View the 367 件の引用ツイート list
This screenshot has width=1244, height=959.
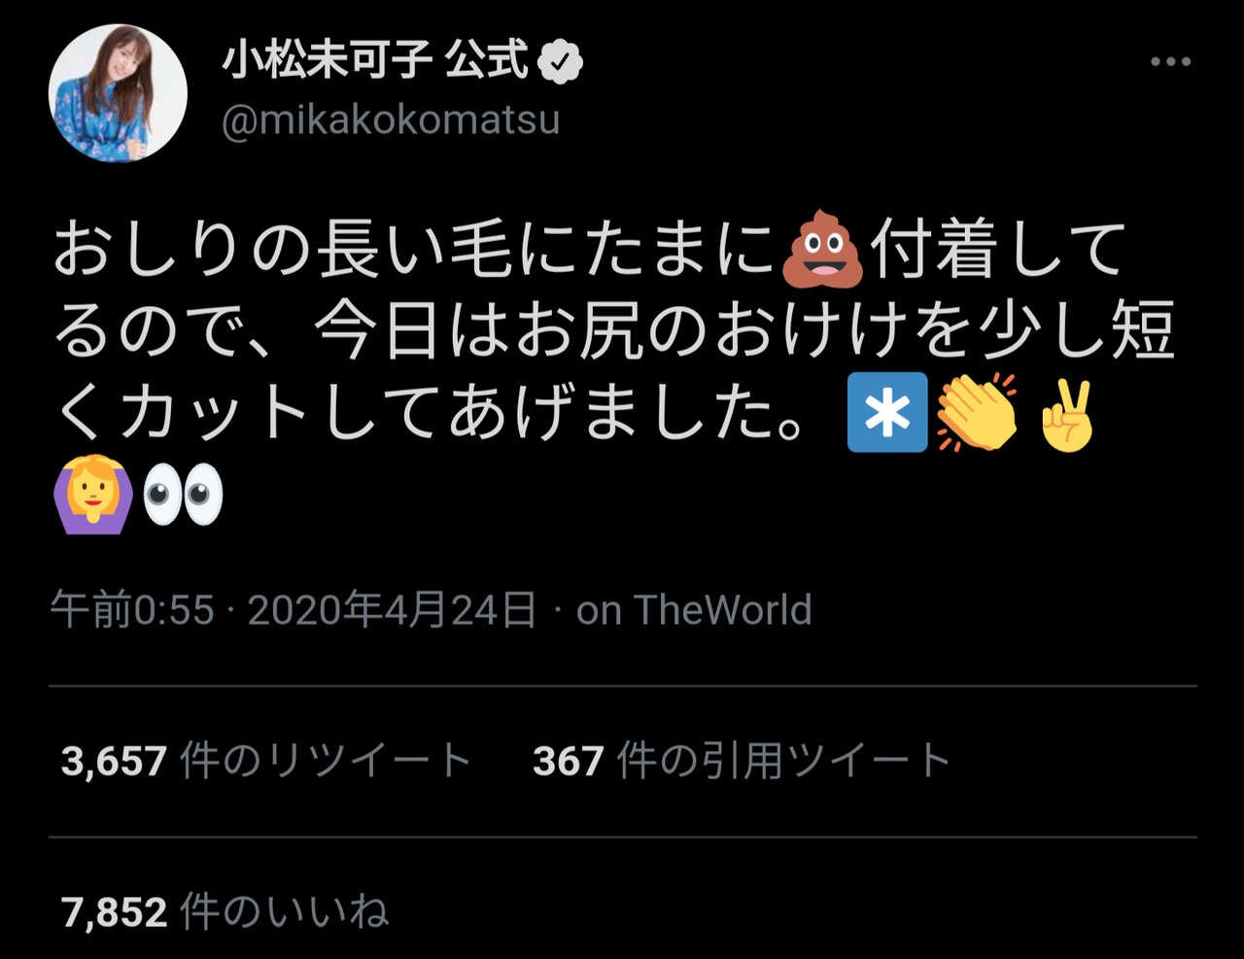click(x=742, y=760)
